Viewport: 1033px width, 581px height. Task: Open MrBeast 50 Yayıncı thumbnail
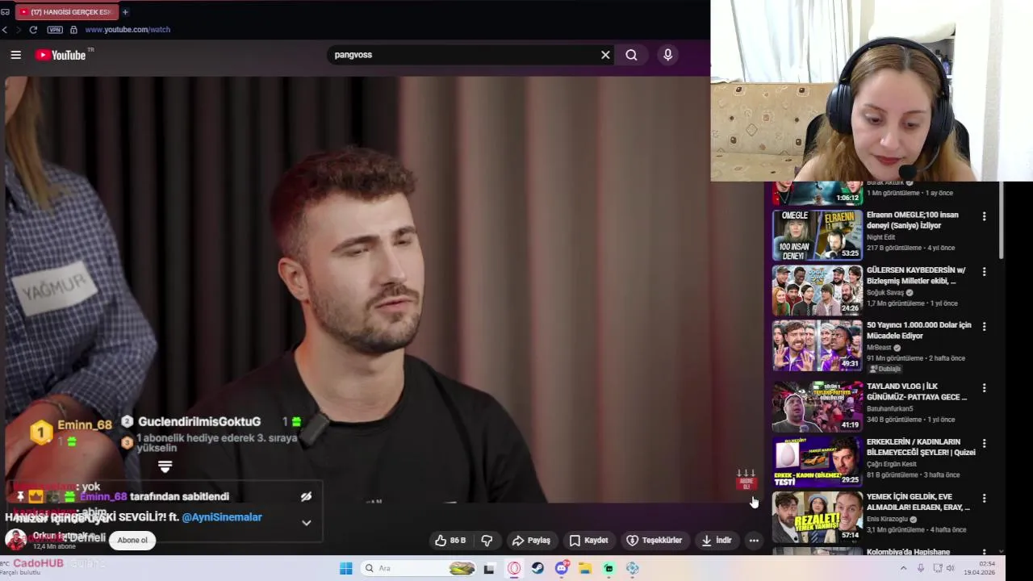click(x=818, y=345)
